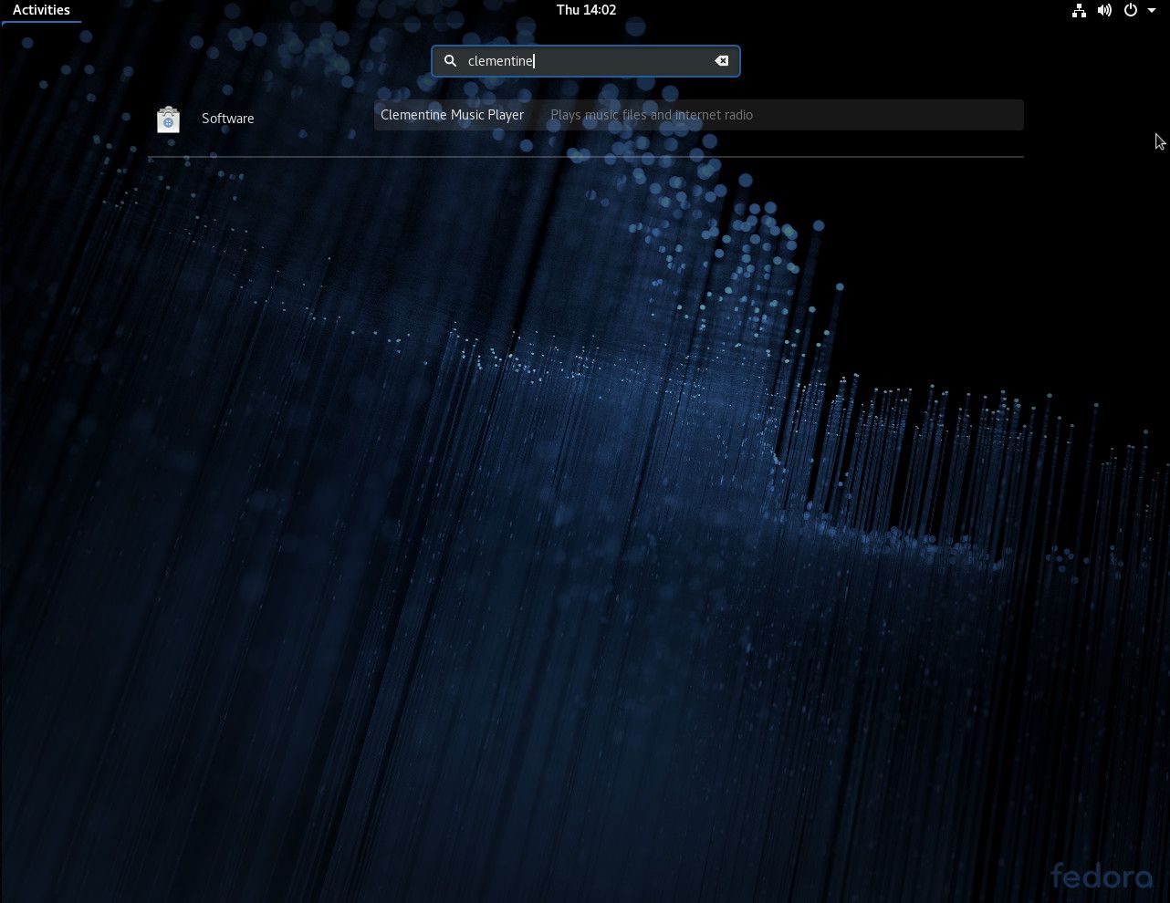Click the power icon in top bar

pyautogui.click(x=1130, y=10)
